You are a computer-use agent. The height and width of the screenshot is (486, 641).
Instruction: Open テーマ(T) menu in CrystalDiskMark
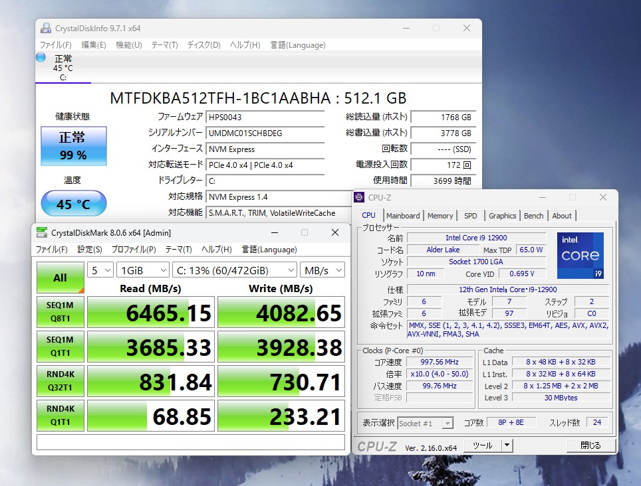tap(179, 250)
